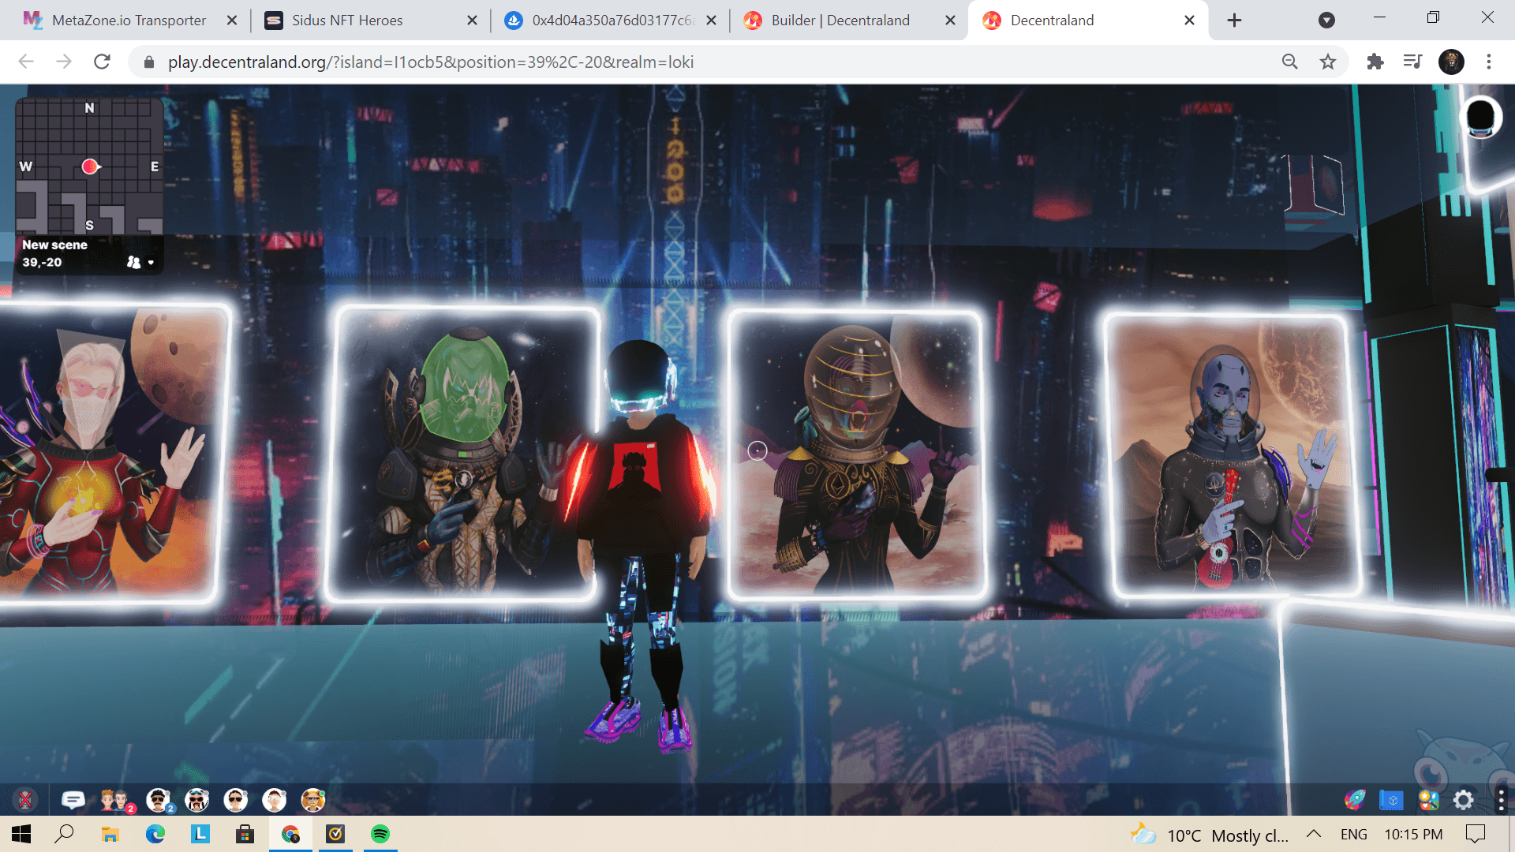Expand users dropdown beside scene coordinates
This screenshot has height=852, width=1515.
150,263
